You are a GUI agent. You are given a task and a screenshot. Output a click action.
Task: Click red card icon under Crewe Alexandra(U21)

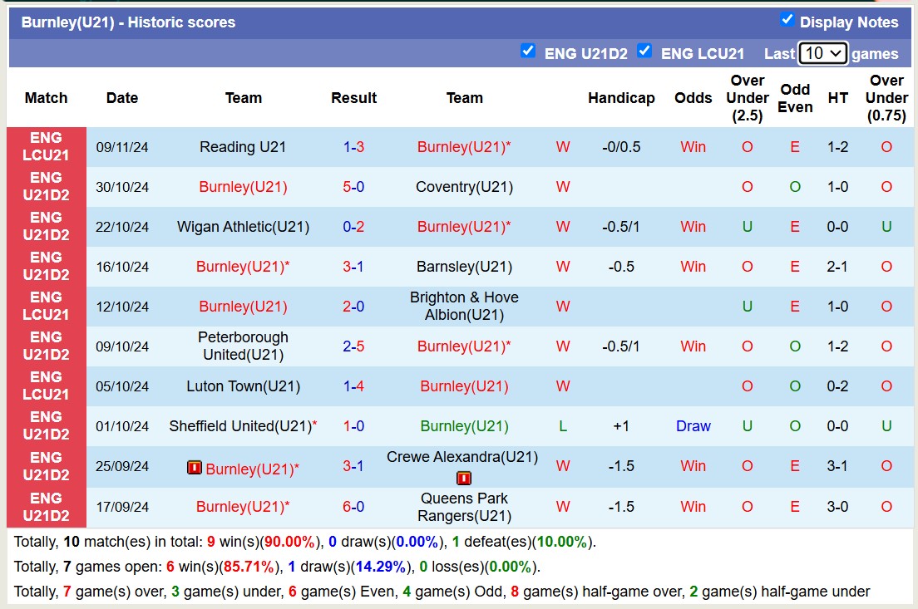click(464, 479)
